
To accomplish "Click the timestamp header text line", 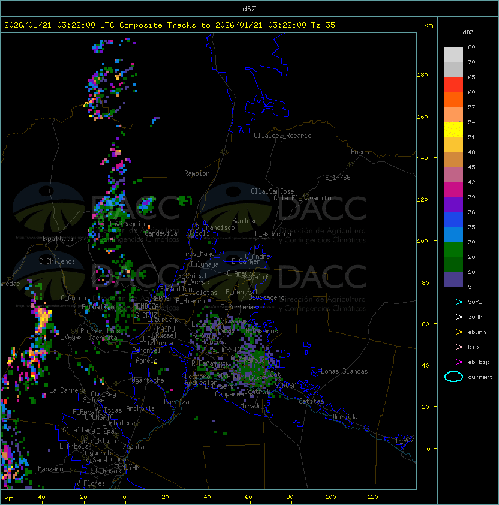I will [x=170, y=25].
